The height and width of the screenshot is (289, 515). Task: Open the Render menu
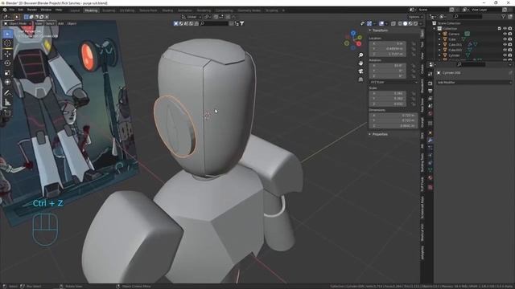pyautogui.click(x=32, y=10)
